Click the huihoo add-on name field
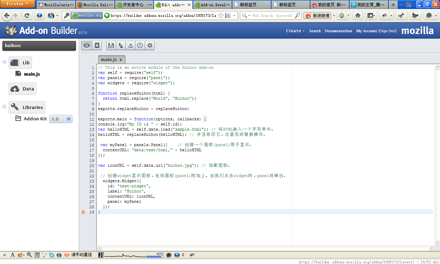440x264 pixels. 39,46
